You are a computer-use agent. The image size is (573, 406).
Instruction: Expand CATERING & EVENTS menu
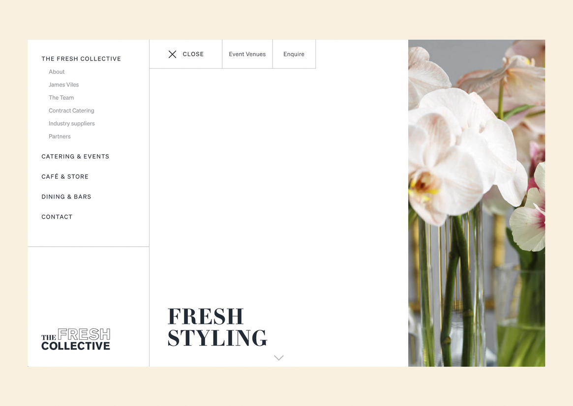[x=75, y=156]
